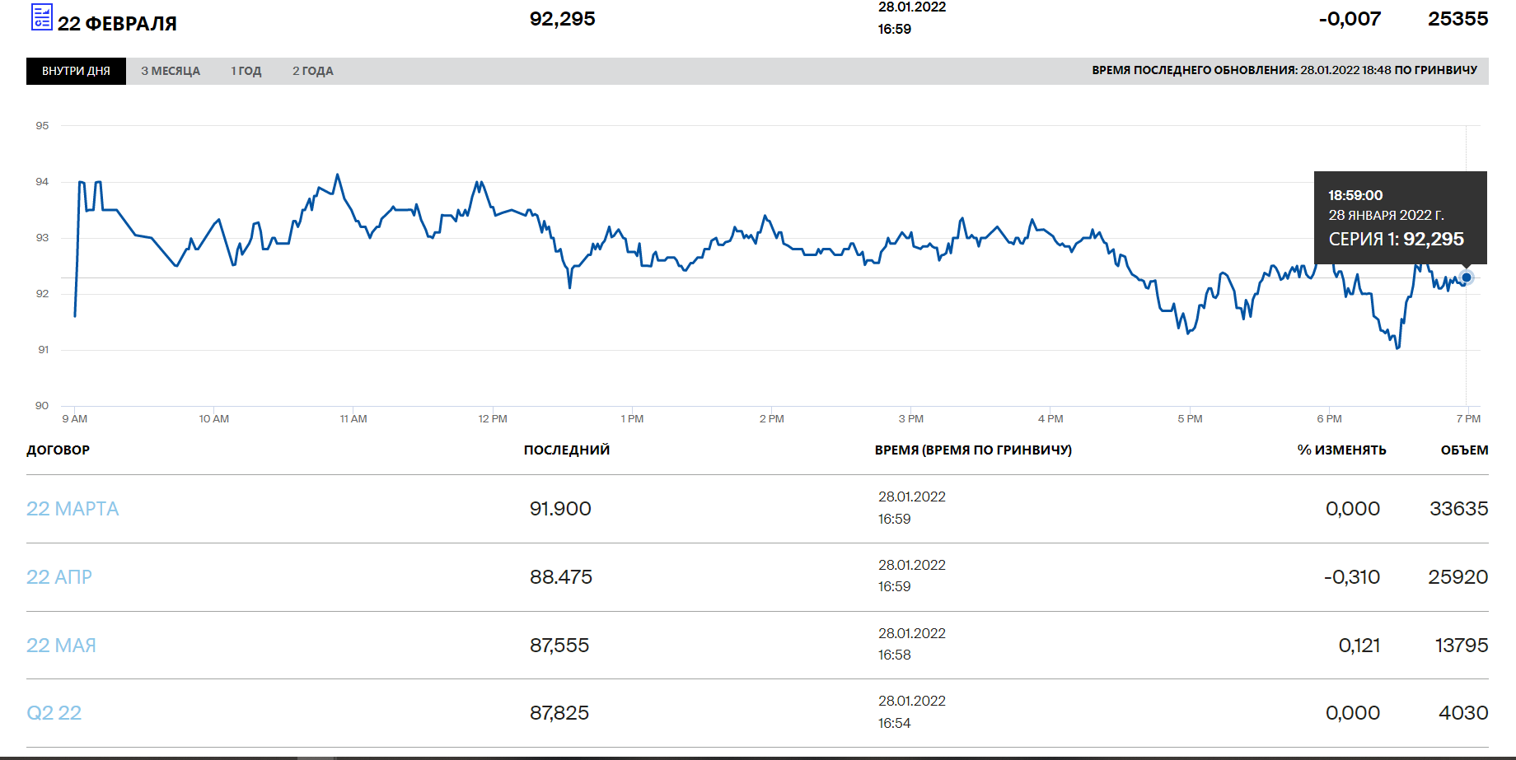
Task: Open the 22 МАРТА contract link
Action: 73,509
